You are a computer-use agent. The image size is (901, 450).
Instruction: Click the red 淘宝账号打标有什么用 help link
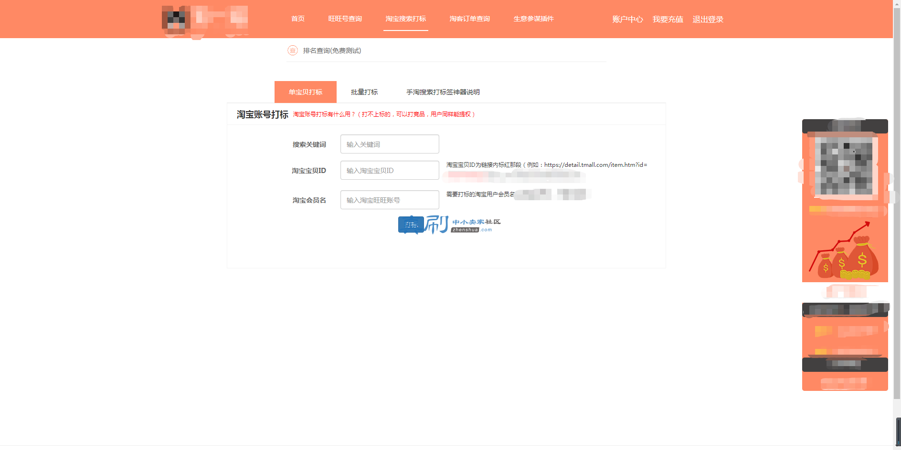384,114
